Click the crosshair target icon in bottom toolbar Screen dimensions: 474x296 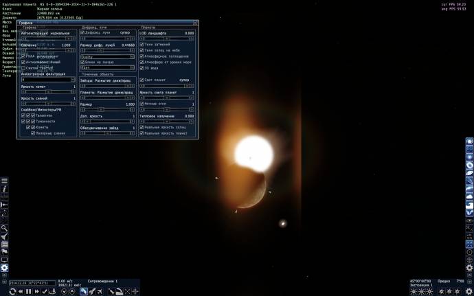point(135,291)
